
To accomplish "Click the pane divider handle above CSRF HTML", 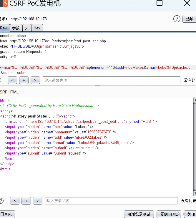I will pos(98,85).
